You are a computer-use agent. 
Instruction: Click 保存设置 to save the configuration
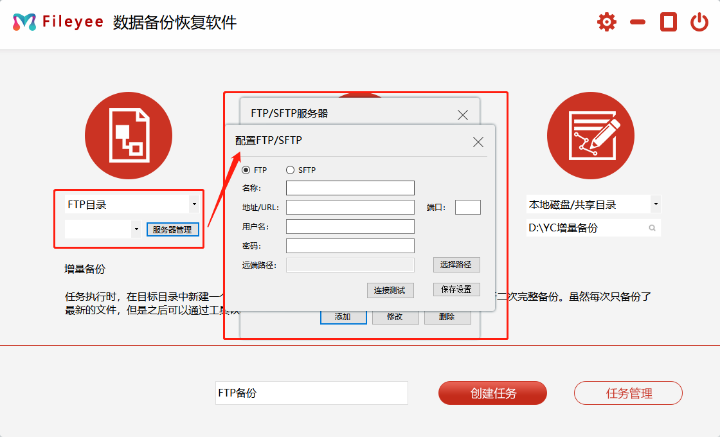click(456, 289)
